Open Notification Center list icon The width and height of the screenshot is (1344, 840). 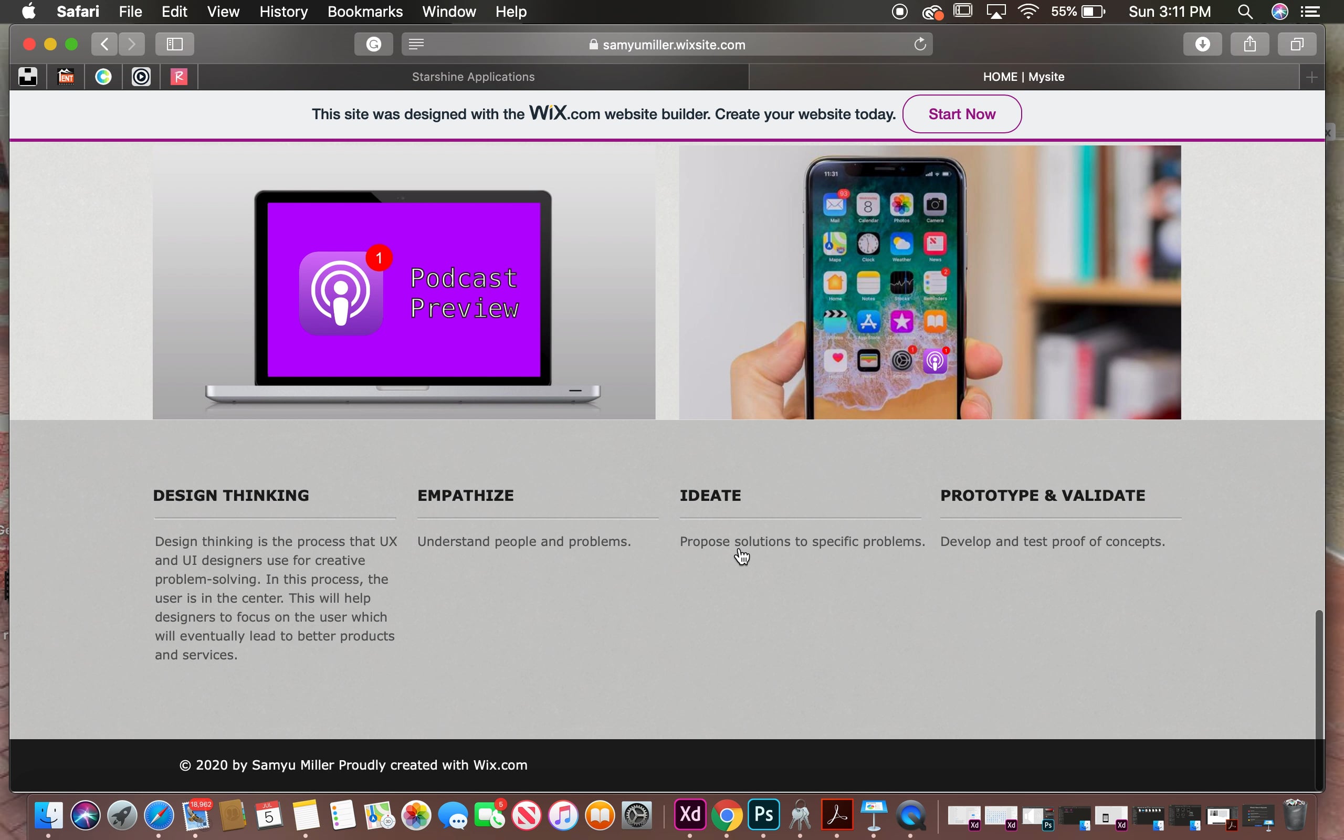(x=1311, y=12)
